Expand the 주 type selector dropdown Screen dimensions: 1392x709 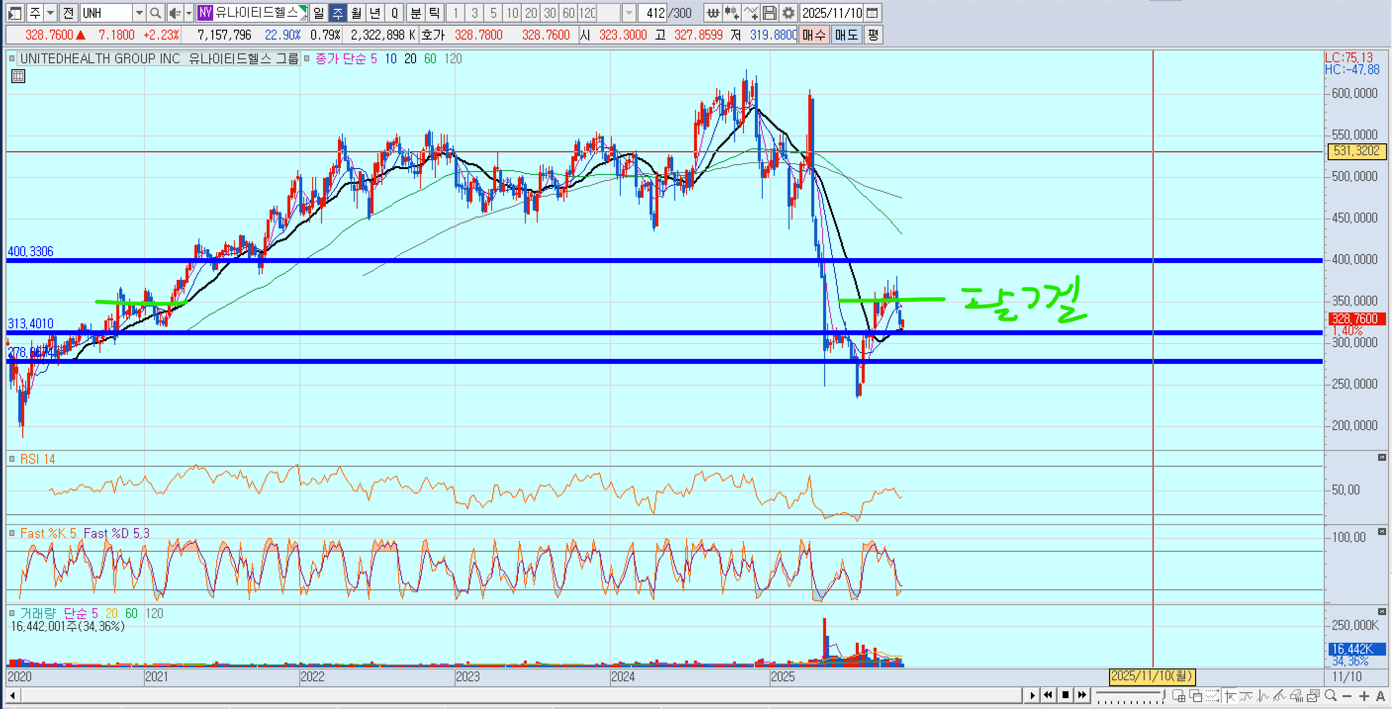pos(50,13)
